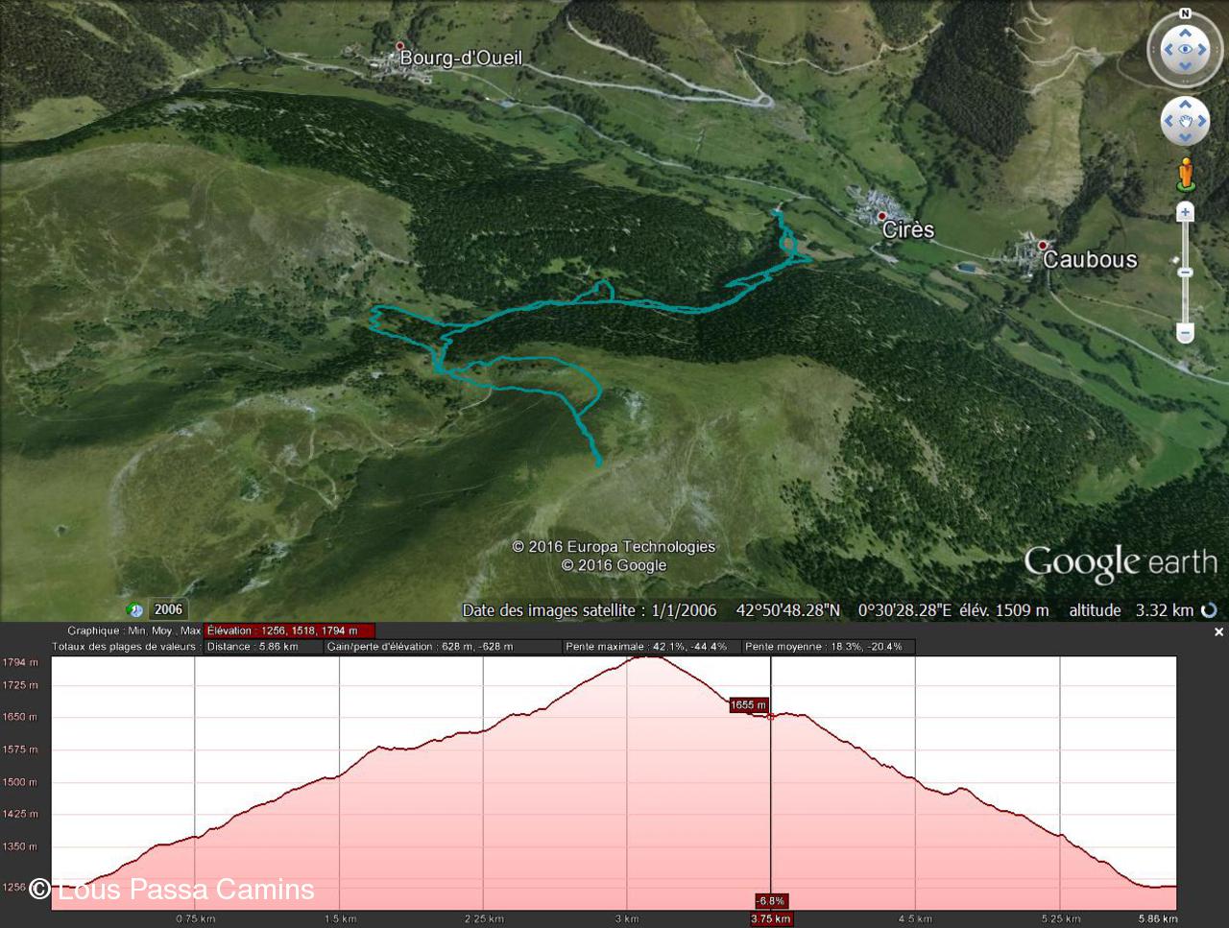Open historical imagery clock icon
The width and height of the screenshot is (1229, 928).
click(135, 610)
